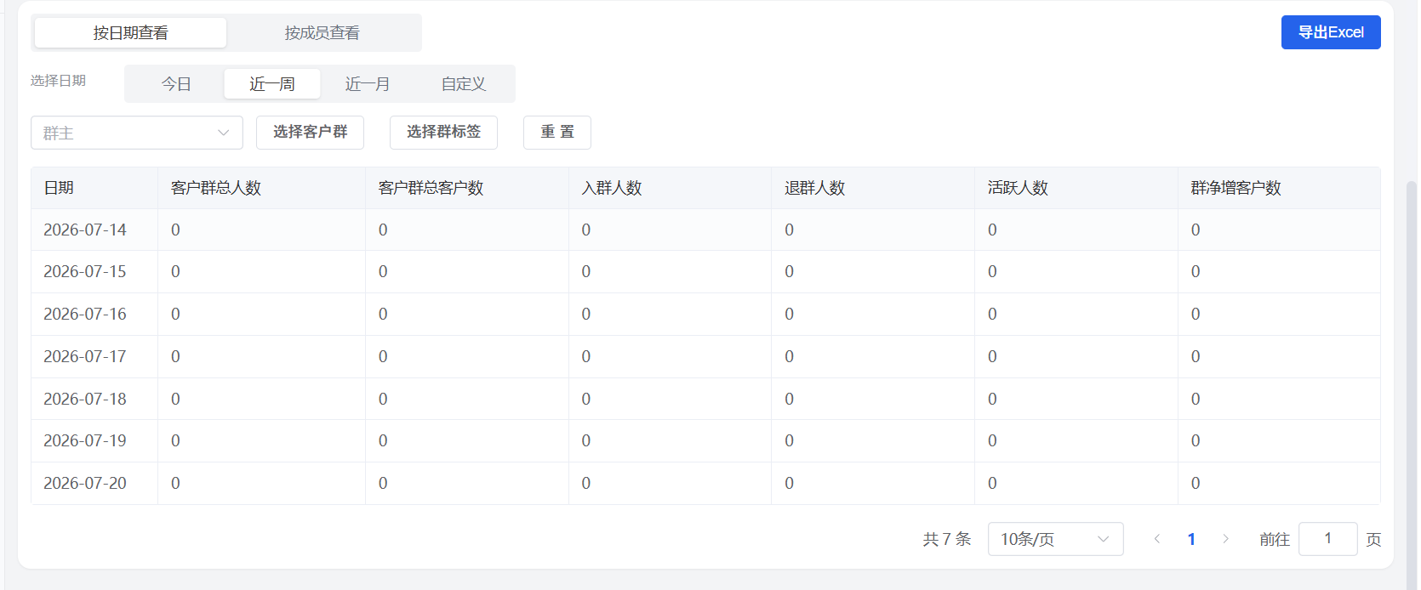Open the 10条/页 page size dropdown
This screenshot has width=1421, height=590.
[1055, 539]
